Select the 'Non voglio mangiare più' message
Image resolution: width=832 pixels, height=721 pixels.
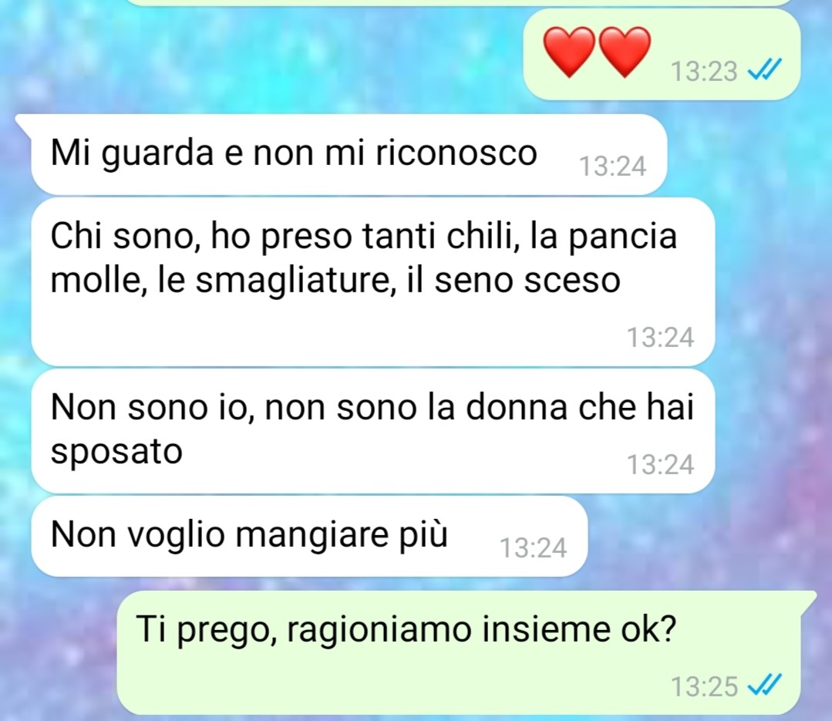[309, 537]
